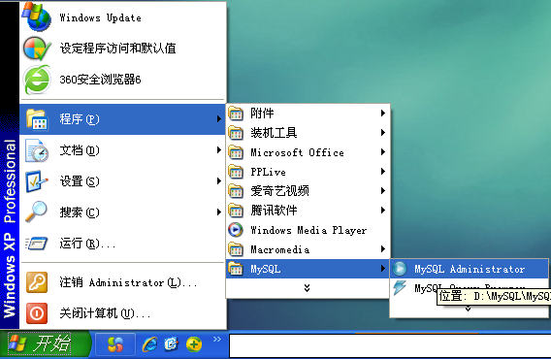Click the 搜索(C) magnifier icon

coord(36,212)
